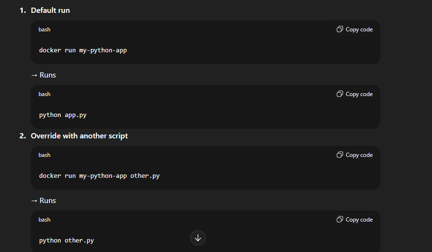Click the list number "2." marker
Image resolution: width=432 pixels, height=252 pixels.
23,136
